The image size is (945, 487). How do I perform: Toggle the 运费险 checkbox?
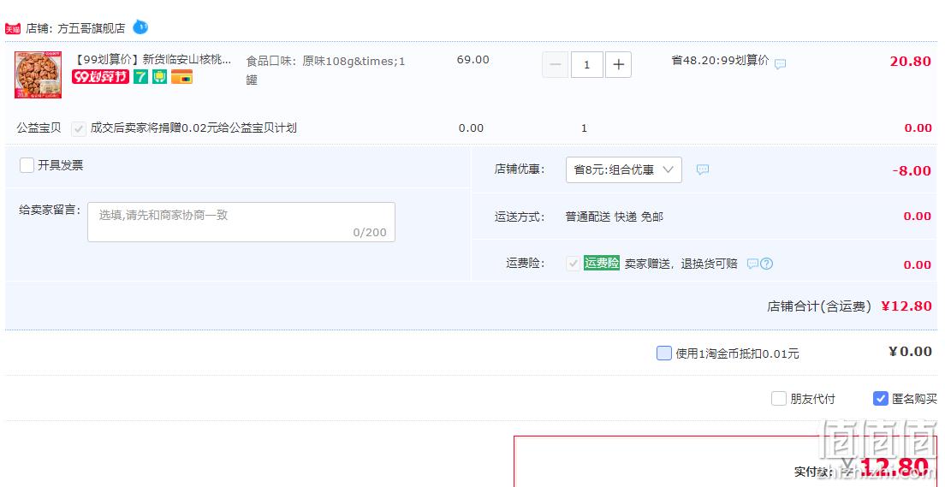[574, 264]
